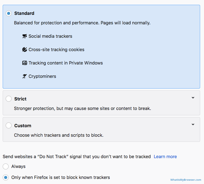Click the WhatIsMyBrowser.com watermark link

point(186,180)
